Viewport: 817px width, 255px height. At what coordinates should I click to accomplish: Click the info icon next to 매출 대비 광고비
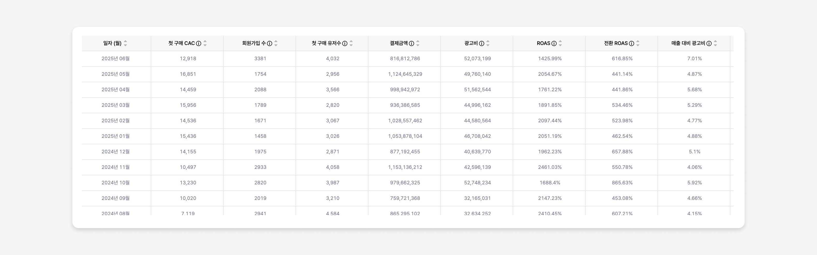[x=709, y=43]
